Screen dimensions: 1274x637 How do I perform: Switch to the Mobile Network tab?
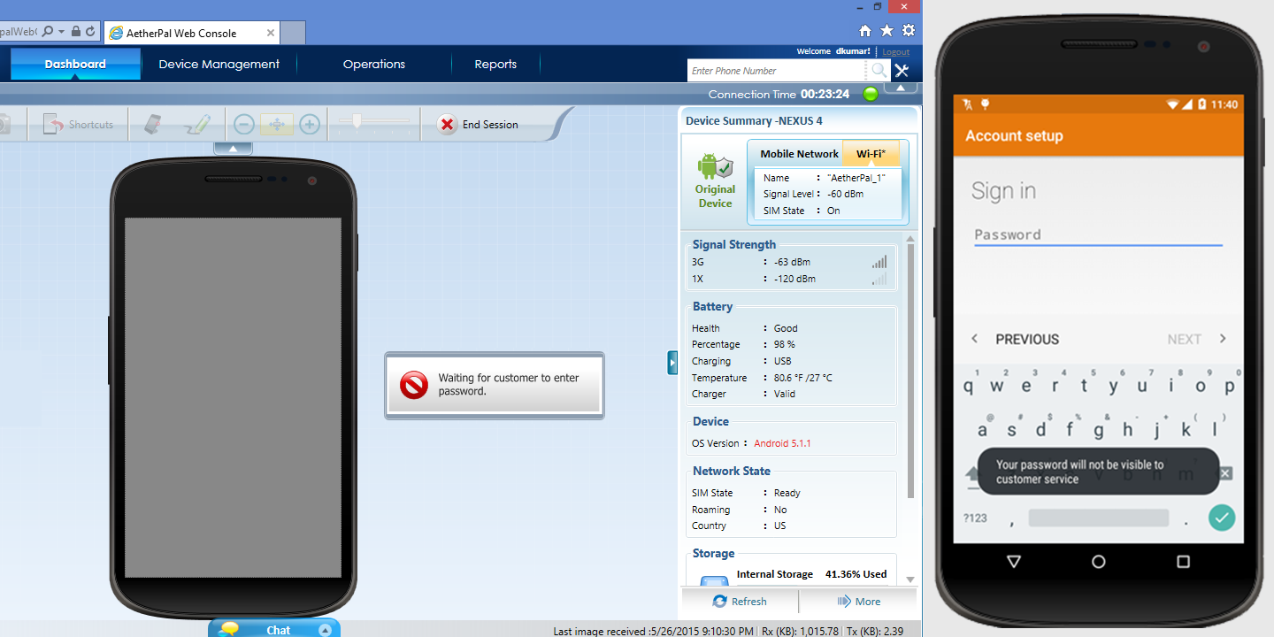pyautogui.click(x=799, y=154)
